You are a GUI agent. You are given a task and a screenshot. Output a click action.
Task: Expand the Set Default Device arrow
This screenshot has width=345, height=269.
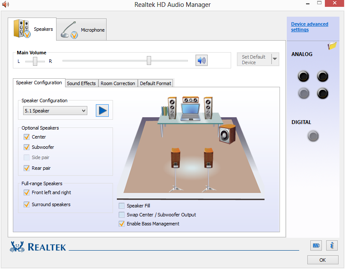[275, 59]
